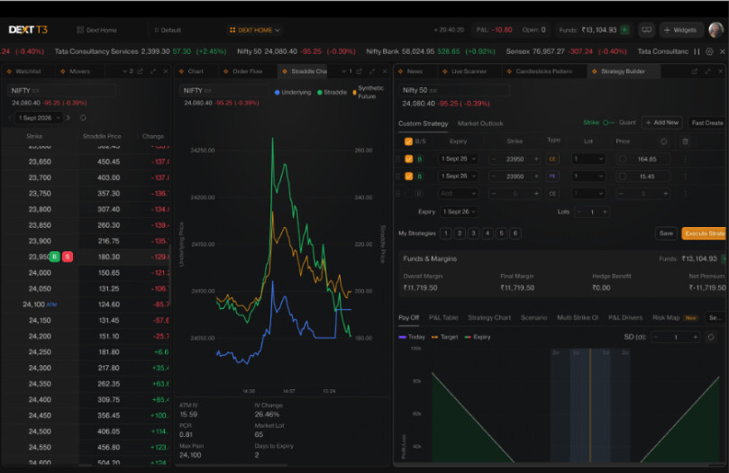This screenshot has width=729, height=473.
Task: Open global Expiry 1 Sept 26 dropdown
Action: (x=459, y=212)
